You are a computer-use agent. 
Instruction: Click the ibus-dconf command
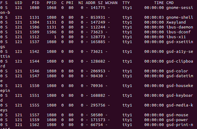click(179, 32)
